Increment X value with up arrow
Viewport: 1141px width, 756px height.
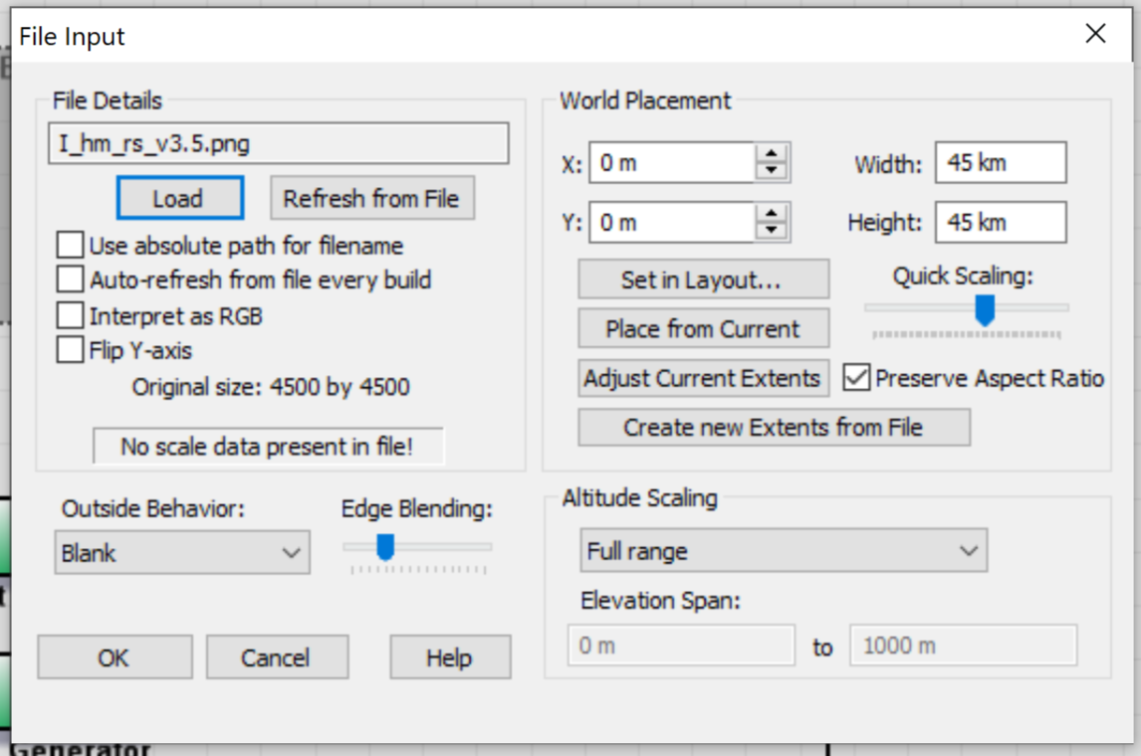772,154
